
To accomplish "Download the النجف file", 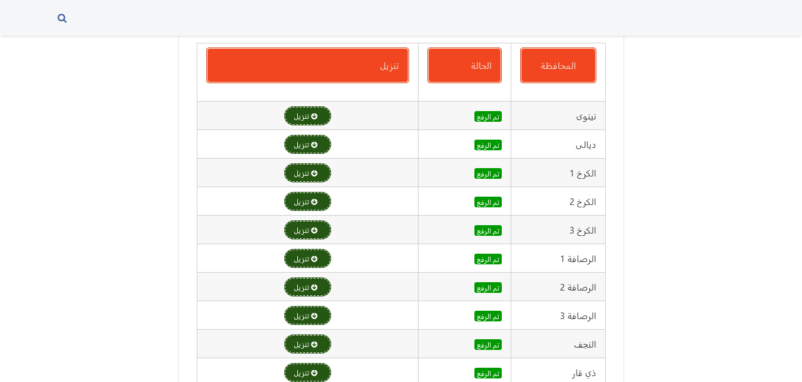I will click(307, 344).
